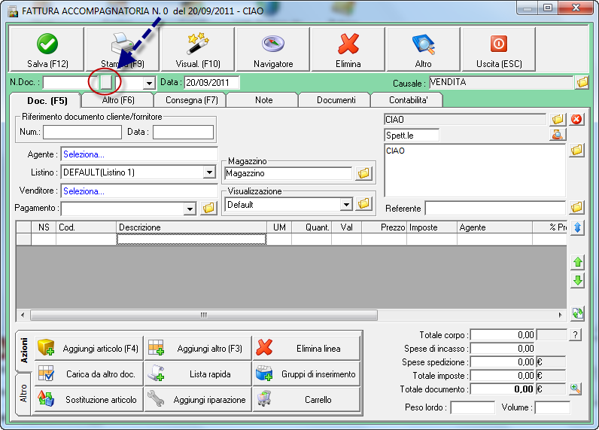The height and width of the screenshot is (430, 599).
Task: Click the Causale field VENDITA
Action: pyautogui.click(x=501, y=82)
